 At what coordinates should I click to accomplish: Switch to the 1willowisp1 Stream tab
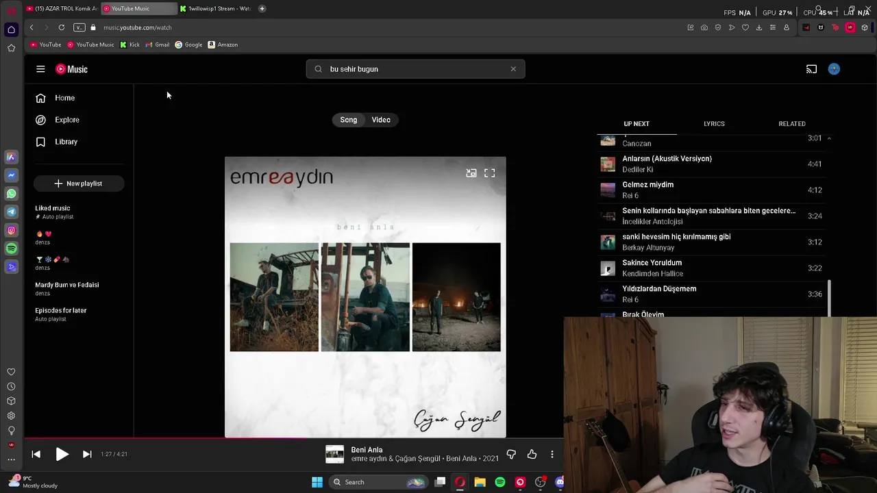click(x=216, y=8)
